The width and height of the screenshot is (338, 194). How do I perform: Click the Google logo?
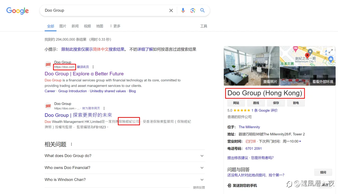[17, 11]
